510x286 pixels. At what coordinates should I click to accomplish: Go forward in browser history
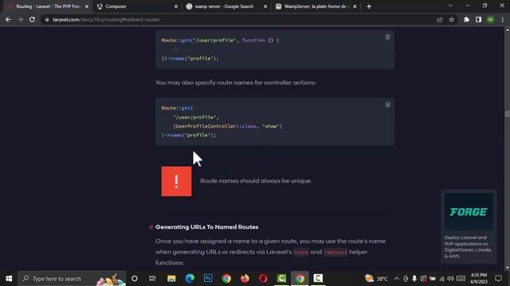20,20
